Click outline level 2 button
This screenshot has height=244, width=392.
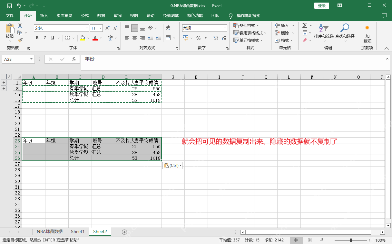tap(9, 77)
